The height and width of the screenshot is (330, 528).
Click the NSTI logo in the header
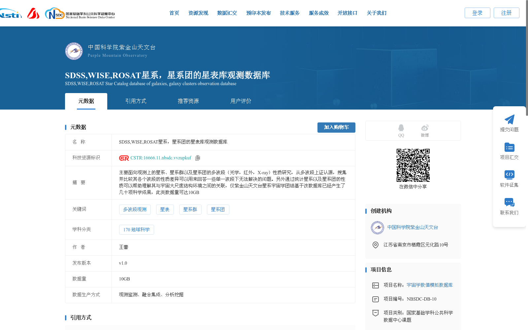click(11, 13)
